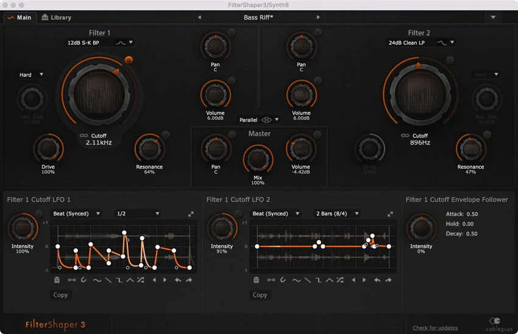Screen dimensions: 518x334
Task: Toggle the Filter 2 cutoff modulation dot
Action: [450, 60]
